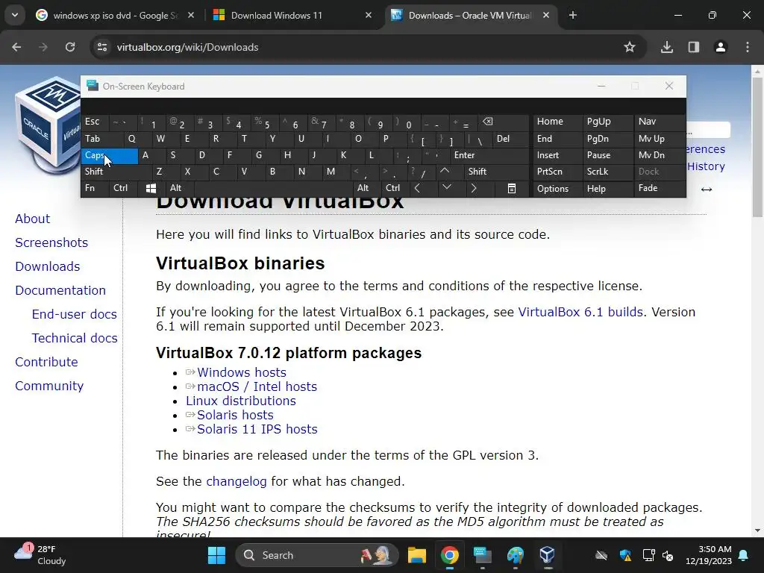Open Windows Start menu on taskbar
The height and width of the screenshot is (573, 764).
[x=216, y=555]
